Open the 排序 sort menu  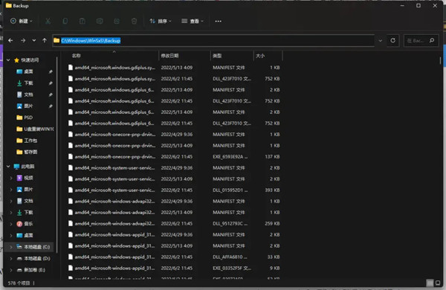point(161,21)
